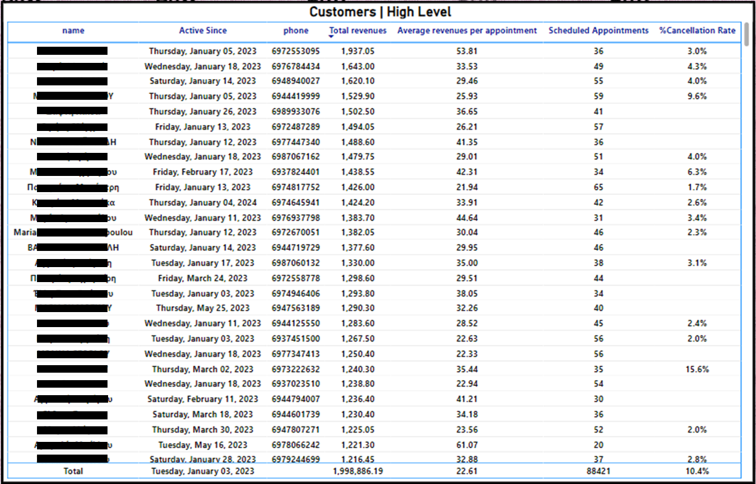This screenshot has height=484, width=756.
Task: Click grand total revenue 1,998,886.19
Action: 358,471
